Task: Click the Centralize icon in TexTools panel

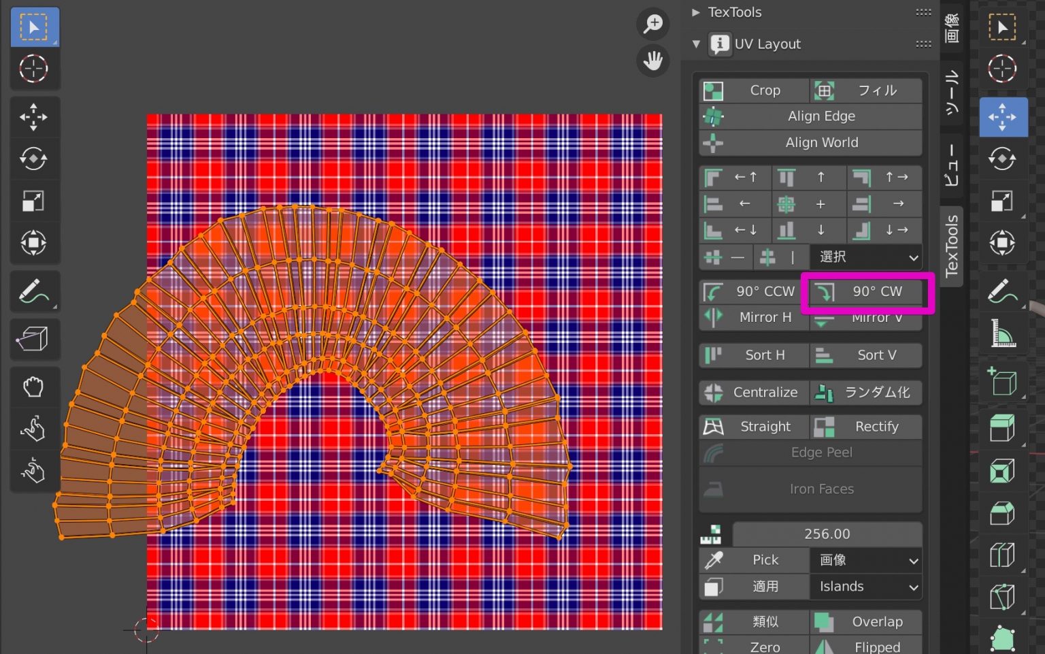Action: click(714, 392)
